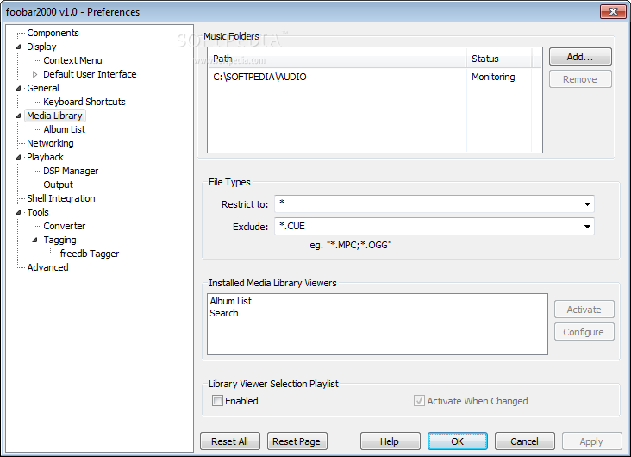631x457 pixels.
Task: Collapse the Tagging tree node
Action: 34,241
